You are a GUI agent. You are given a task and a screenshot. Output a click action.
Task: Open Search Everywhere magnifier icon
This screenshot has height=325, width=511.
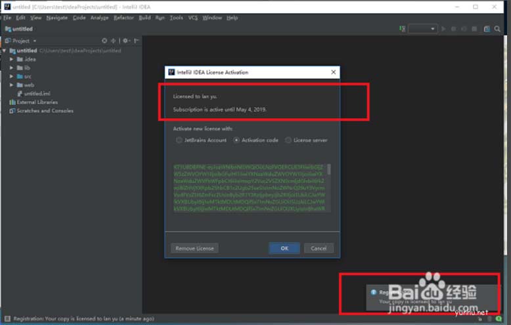tap(497, 29)
